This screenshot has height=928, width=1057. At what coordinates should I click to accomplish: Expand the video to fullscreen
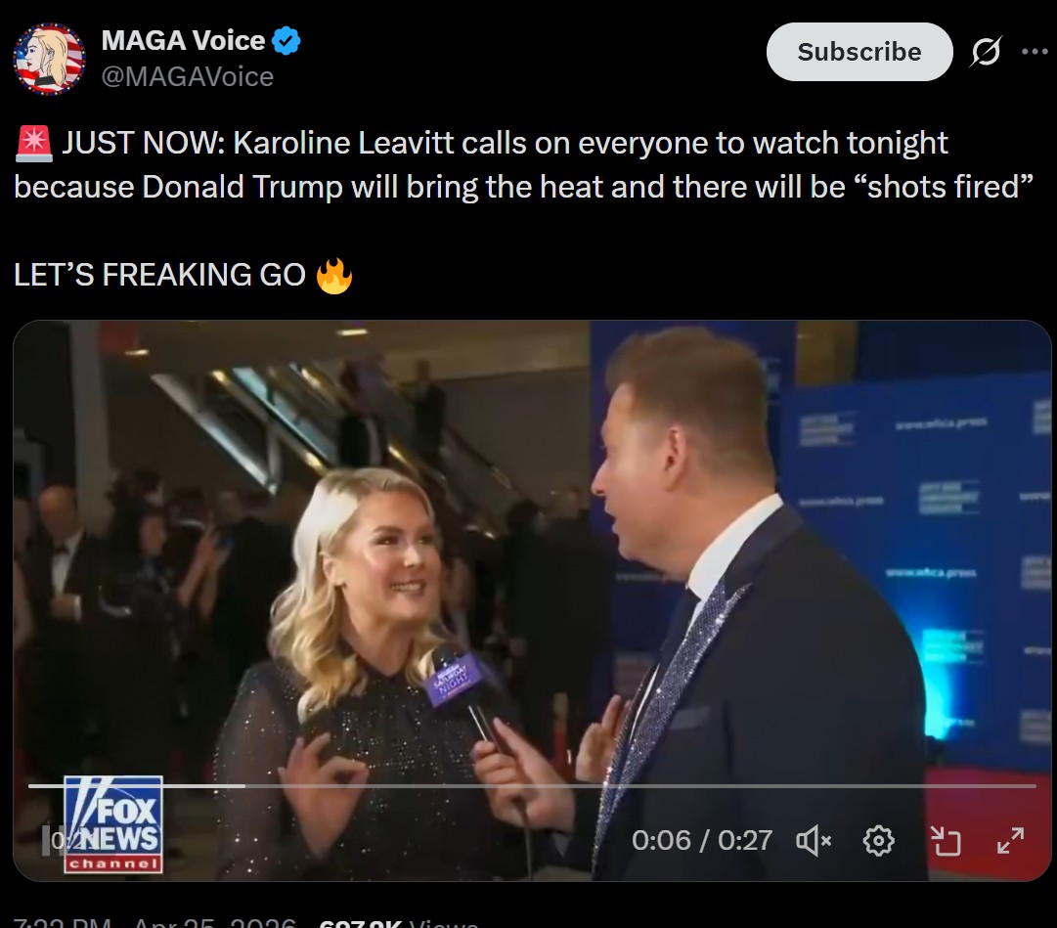click(1010, 840)
